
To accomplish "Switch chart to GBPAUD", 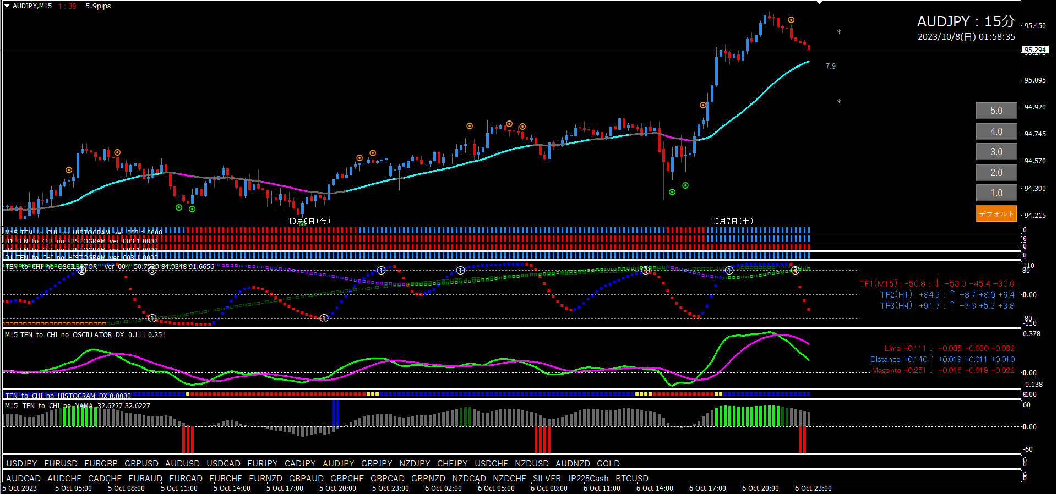I will [306, 479].
